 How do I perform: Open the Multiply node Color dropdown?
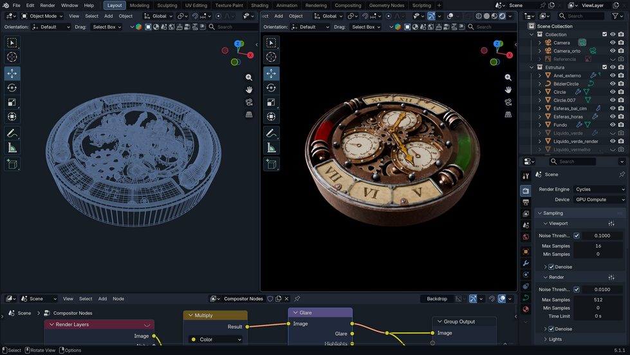click(216, 340)
